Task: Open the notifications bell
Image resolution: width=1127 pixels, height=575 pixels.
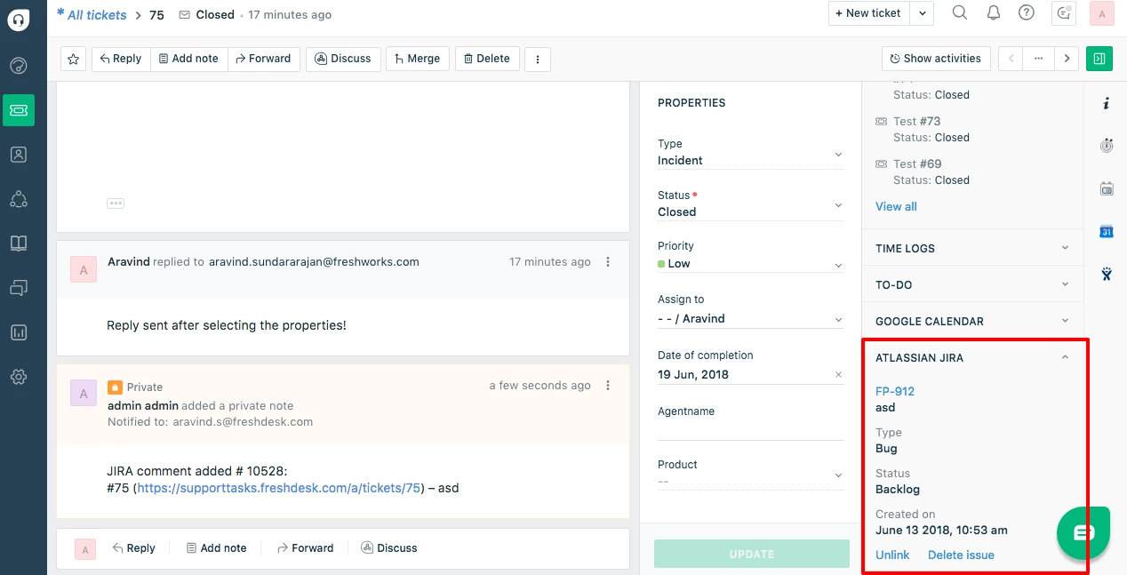Action: (994, 12)
